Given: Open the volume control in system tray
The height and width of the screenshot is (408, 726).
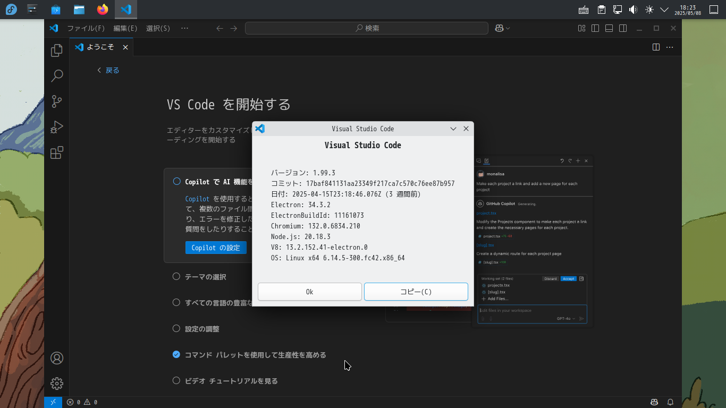Looking at the screenshot, I should [x=633, y=10].
